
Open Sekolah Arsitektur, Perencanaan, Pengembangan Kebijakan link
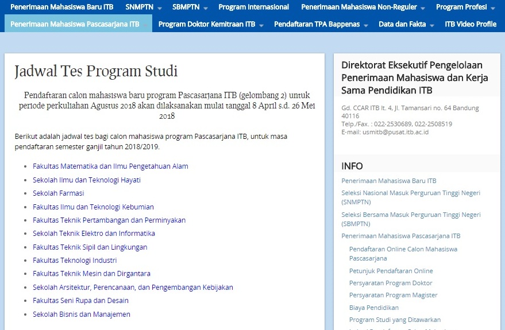click(x=133, y=287)
